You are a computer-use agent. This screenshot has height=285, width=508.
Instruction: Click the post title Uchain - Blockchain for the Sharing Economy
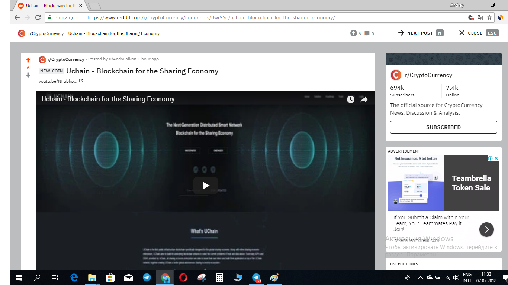142,71
